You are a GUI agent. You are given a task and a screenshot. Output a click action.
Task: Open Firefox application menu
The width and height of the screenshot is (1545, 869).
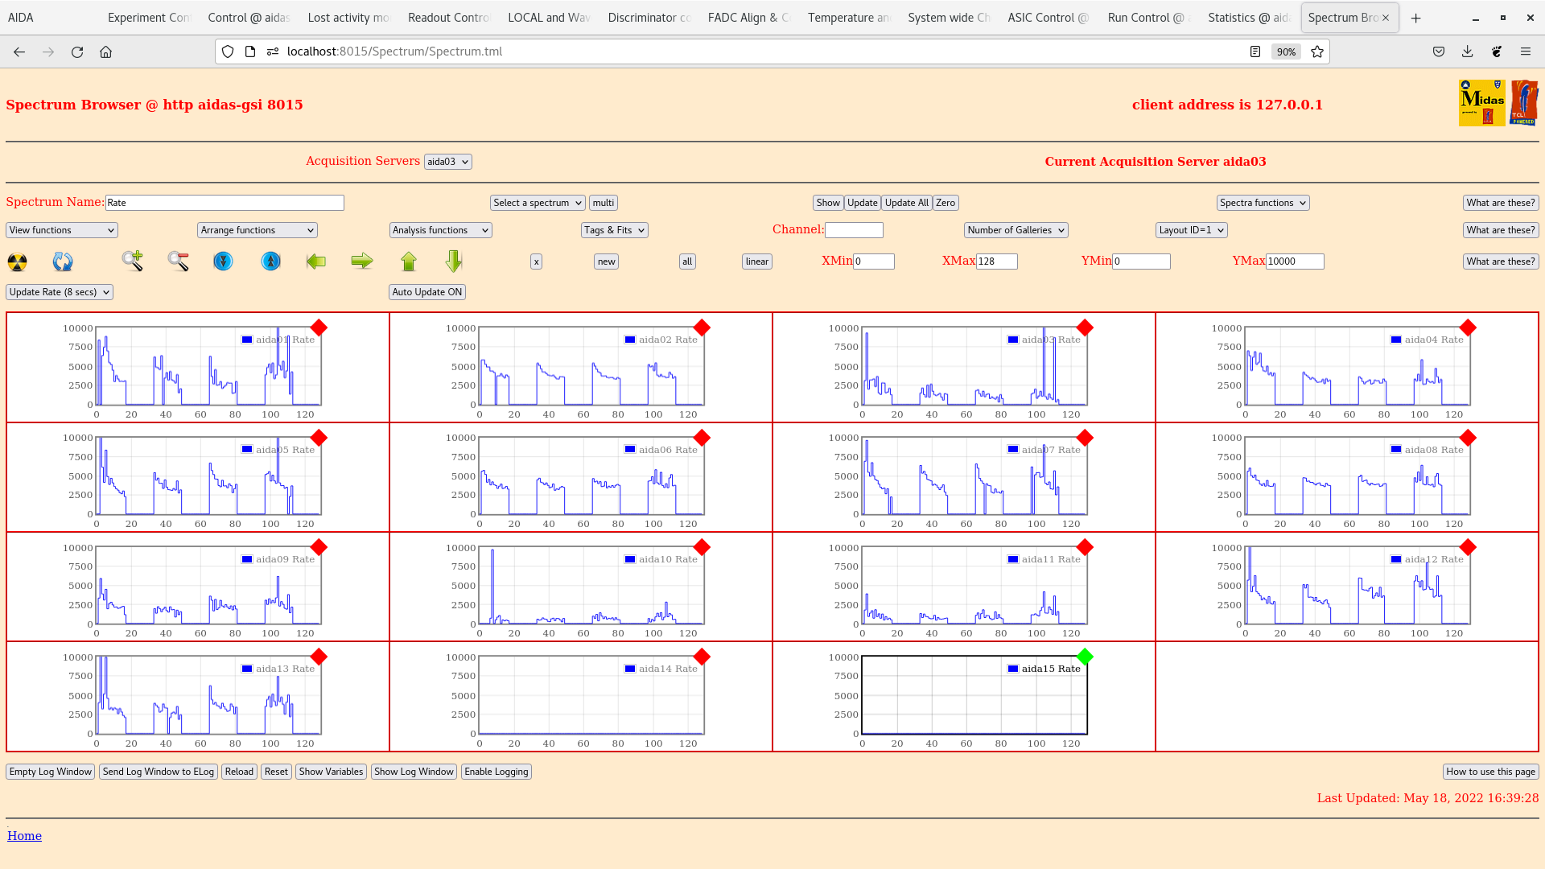pos(1526,51)
